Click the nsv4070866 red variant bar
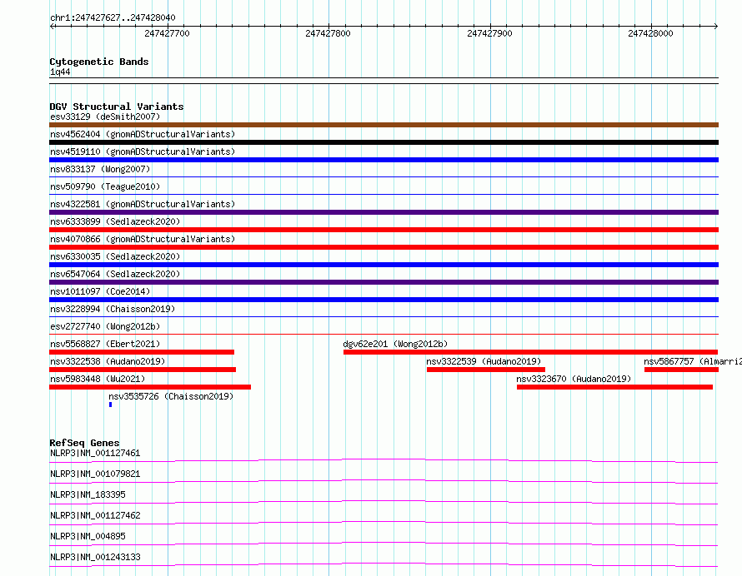The image size is (742, 576). [384, 247]
